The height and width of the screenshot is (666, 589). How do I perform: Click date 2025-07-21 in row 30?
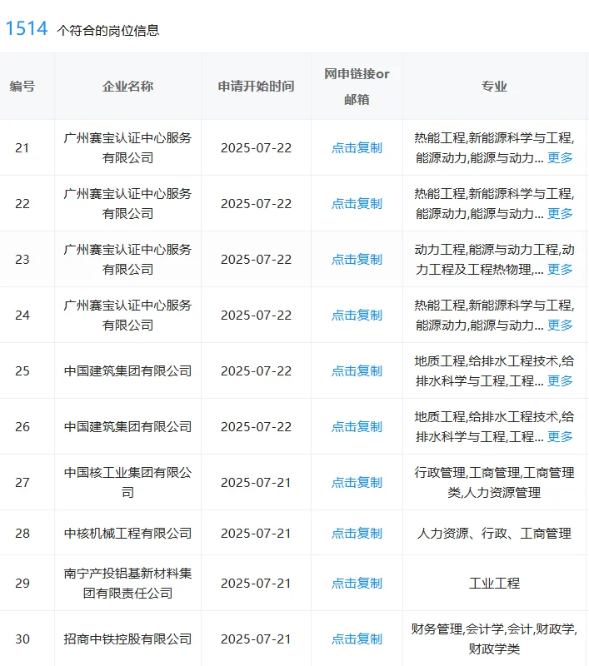[256, 639]
